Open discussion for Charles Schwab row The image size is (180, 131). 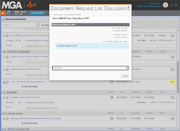point(172,57)
